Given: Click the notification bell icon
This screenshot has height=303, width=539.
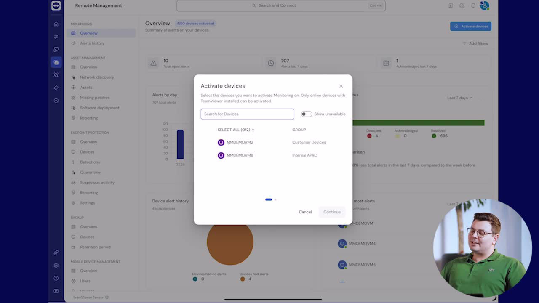Looking at the screenshot, I should [x=473, y=5].
